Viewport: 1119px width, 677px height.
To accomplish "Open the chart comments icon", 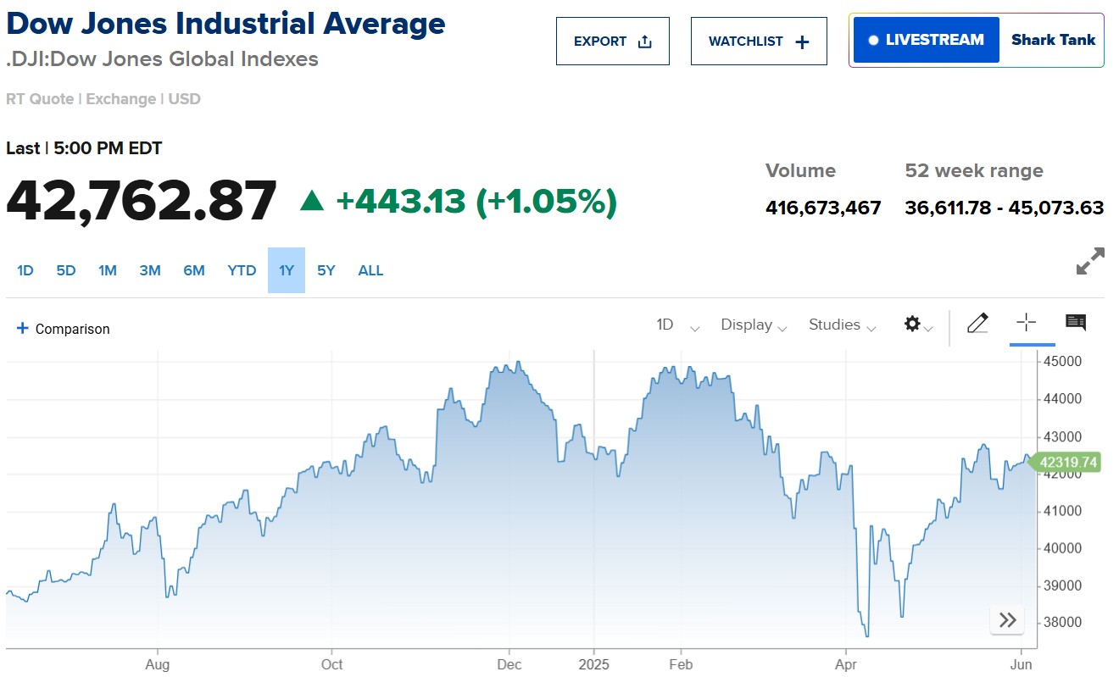I will (1076, 323).
